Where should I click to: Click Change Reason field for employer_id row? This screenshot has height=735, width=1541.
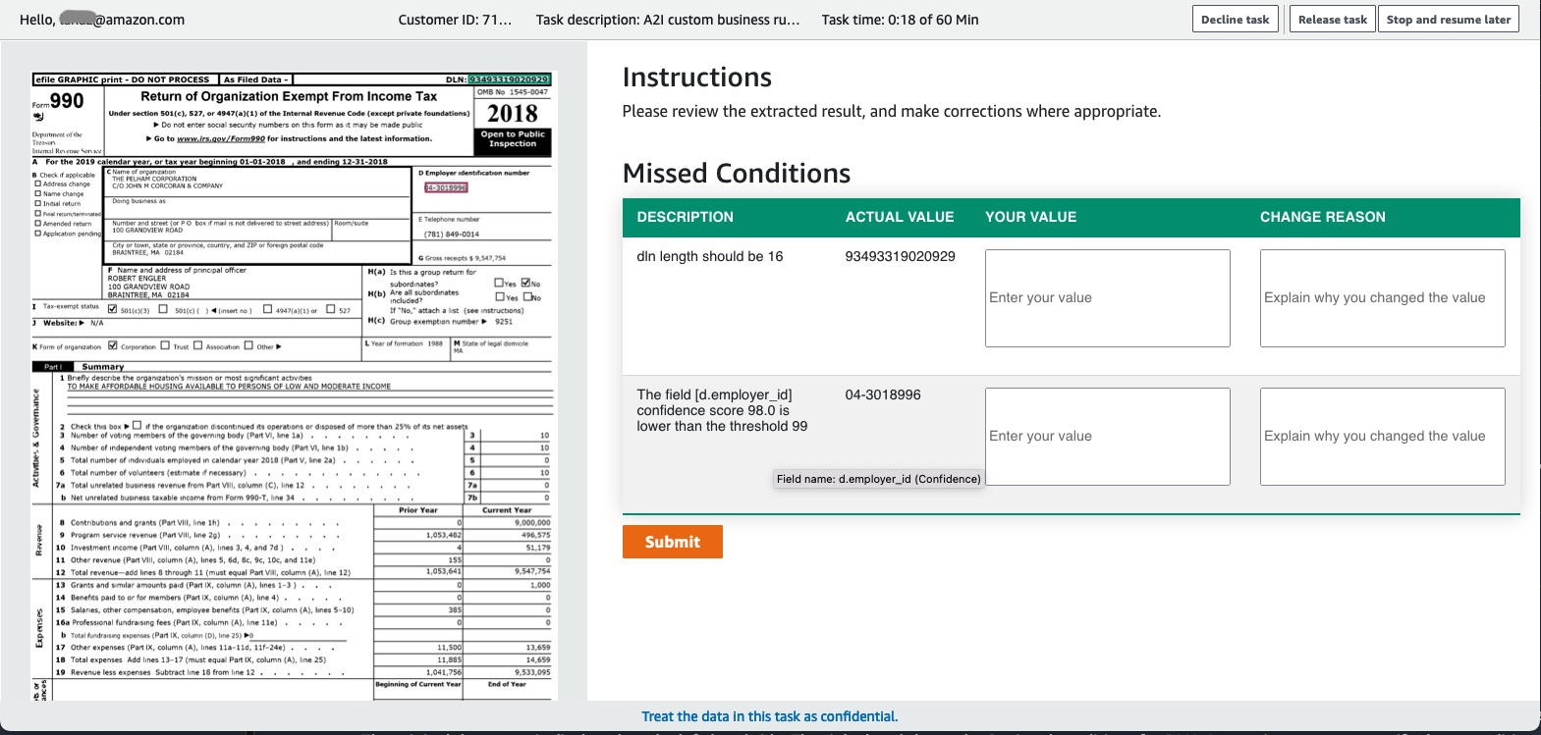(1382, 437)
